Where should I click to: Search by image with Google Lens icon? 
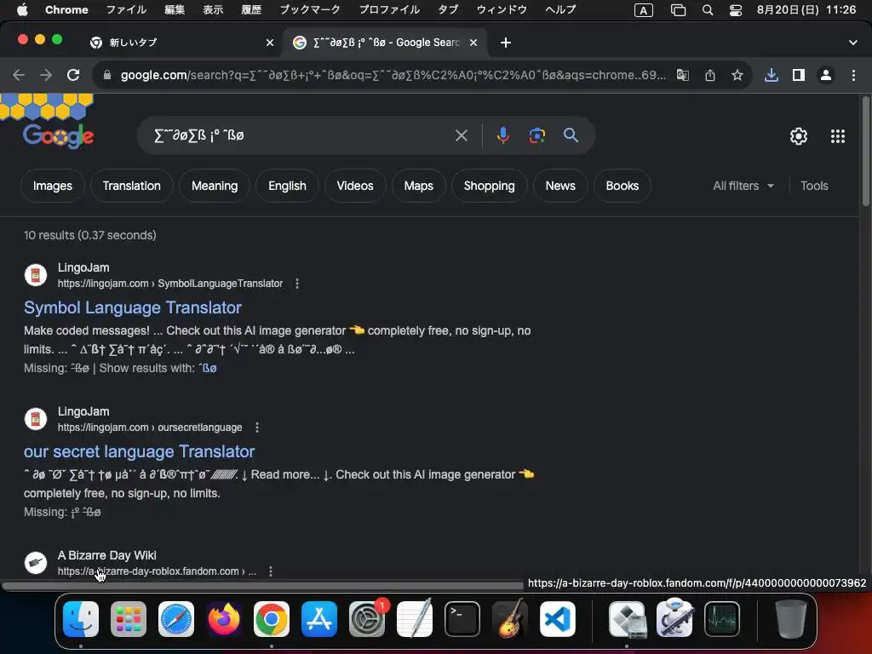[x=536, y=135]
